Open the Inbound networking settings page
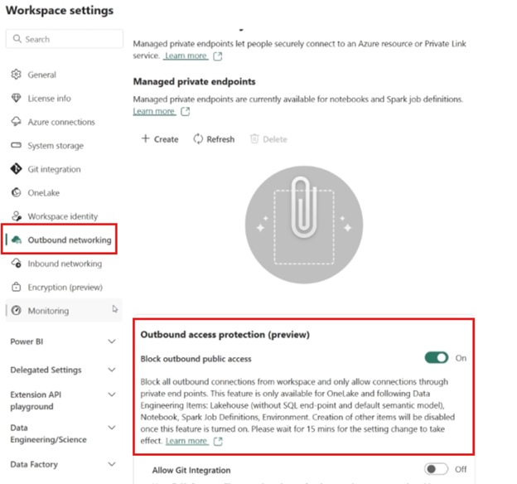The width and height of the screenshot is (517, 484). click(x=65, y=264)
